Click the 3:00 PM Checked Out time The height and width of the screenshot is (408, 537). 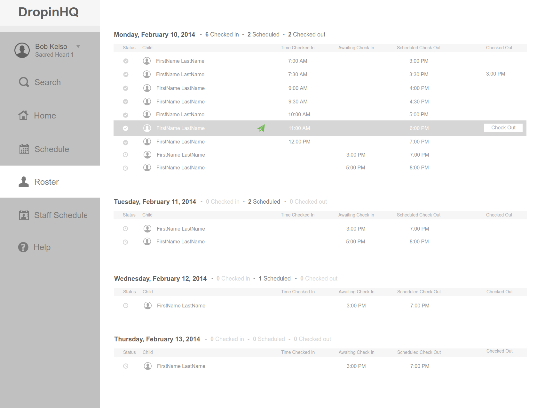(x=496, y=74)
